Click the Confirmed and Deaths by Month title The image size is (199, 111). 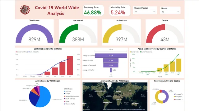pos(48,49)
